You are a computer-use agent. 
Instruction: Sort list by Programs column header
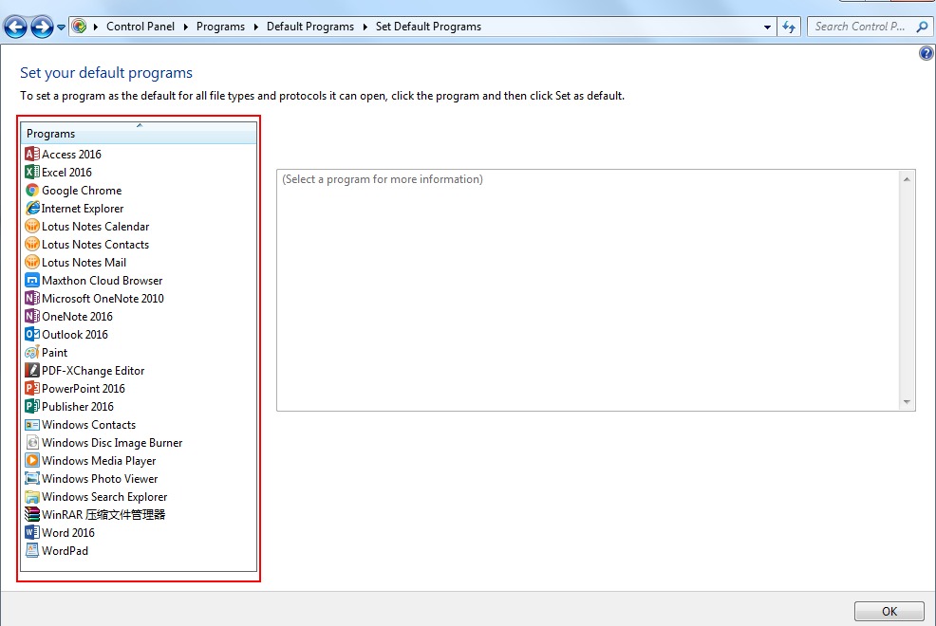(x=139, y=133)
